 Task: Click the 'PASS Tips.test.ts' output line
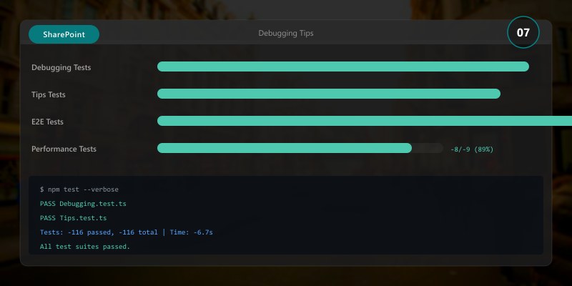74,218
